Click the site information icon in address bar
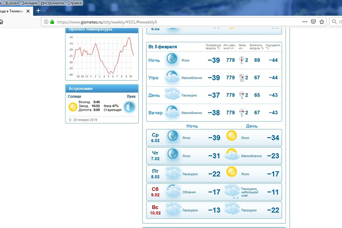 point(46,22)
